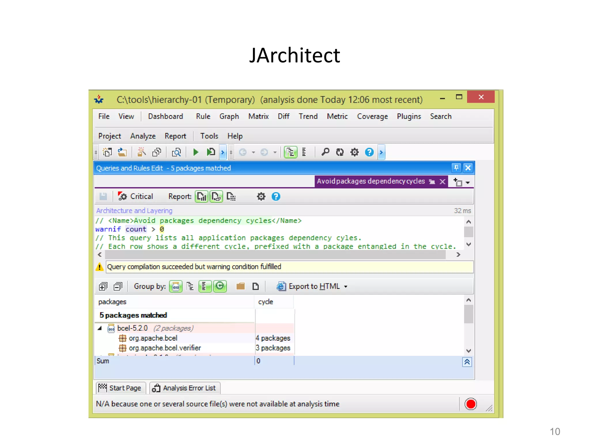Open query editor help icon

[x=276, y=196]
